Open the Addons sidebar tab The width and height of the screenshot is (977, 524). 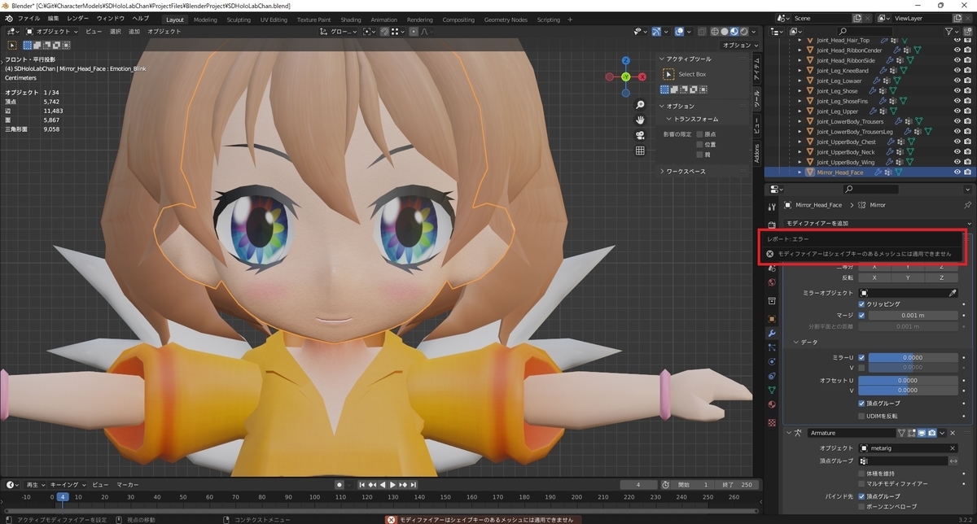[756, 153]
